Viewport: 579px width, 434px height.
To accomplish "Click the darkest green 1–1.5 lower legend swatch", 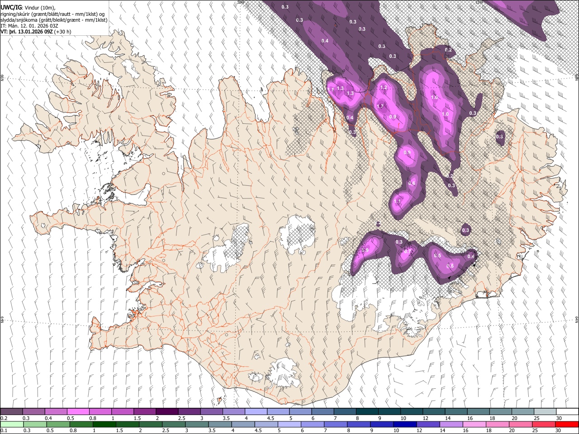I will [104, 424].
